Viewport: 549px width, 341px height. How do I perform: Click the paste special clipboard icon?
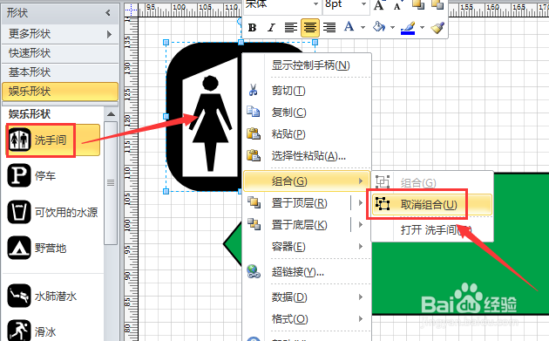point(253,155)
